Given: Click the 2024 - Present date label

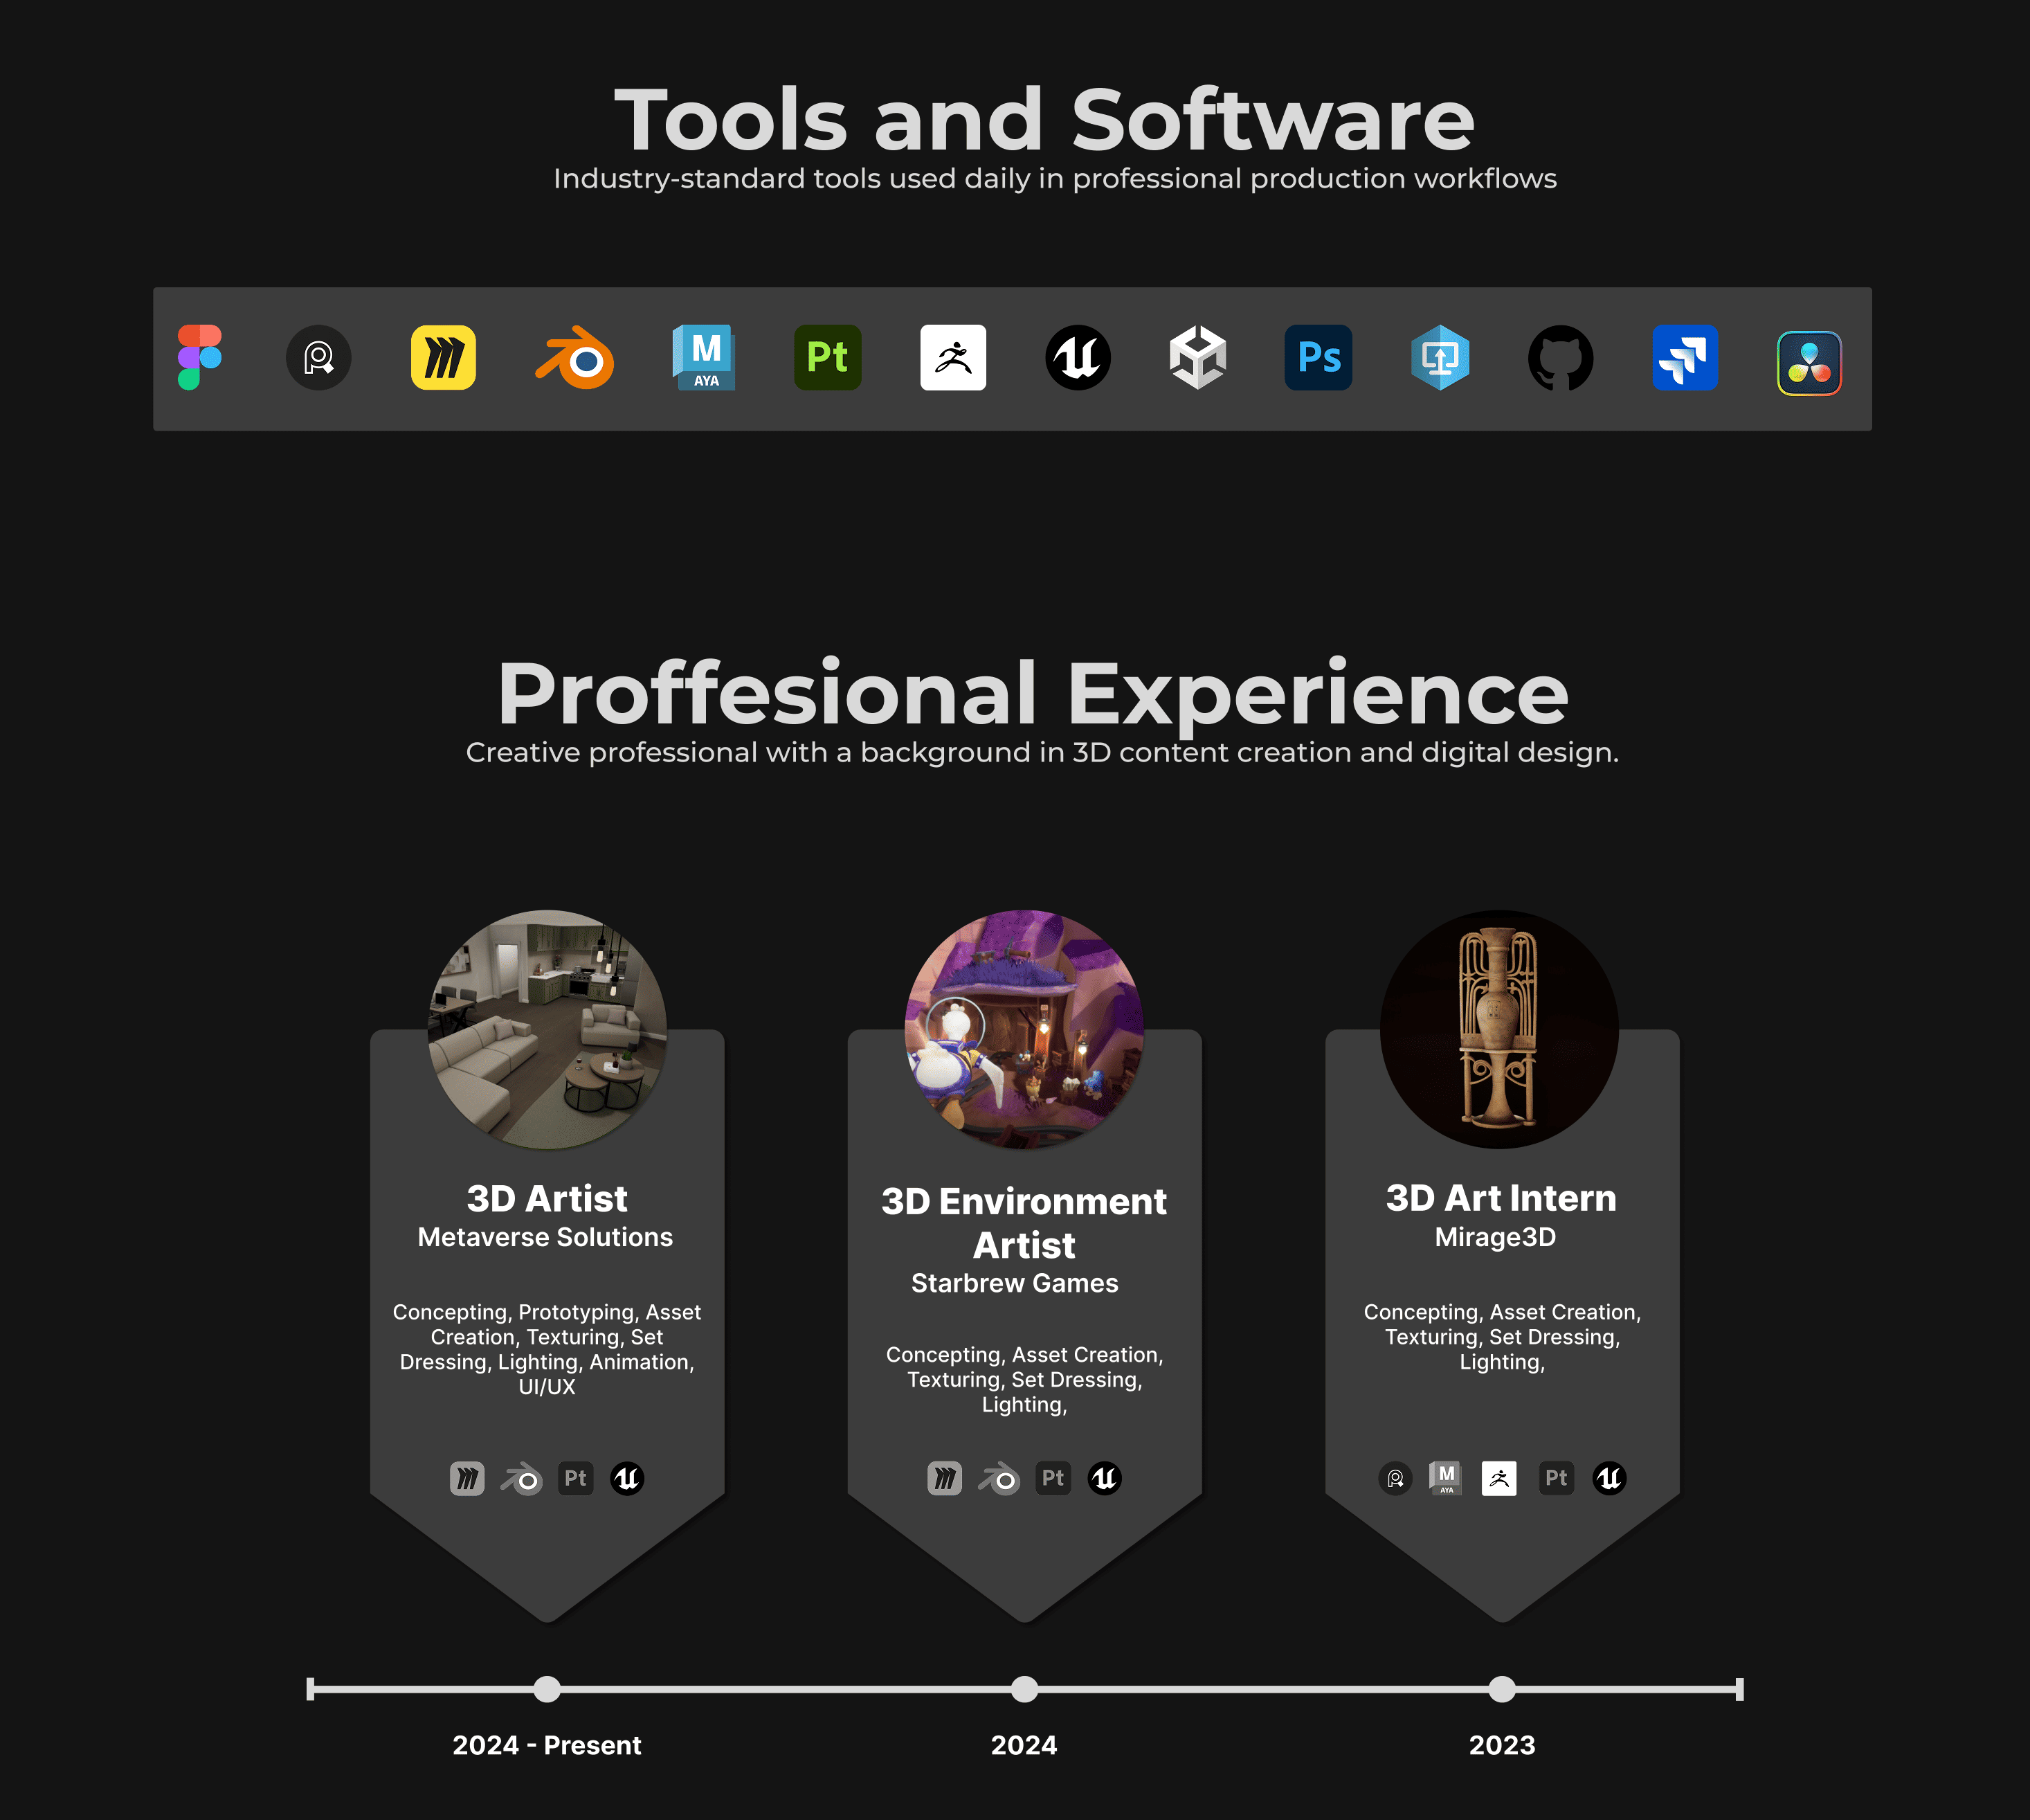Looking at the screenshot, I should (547, 1745).
